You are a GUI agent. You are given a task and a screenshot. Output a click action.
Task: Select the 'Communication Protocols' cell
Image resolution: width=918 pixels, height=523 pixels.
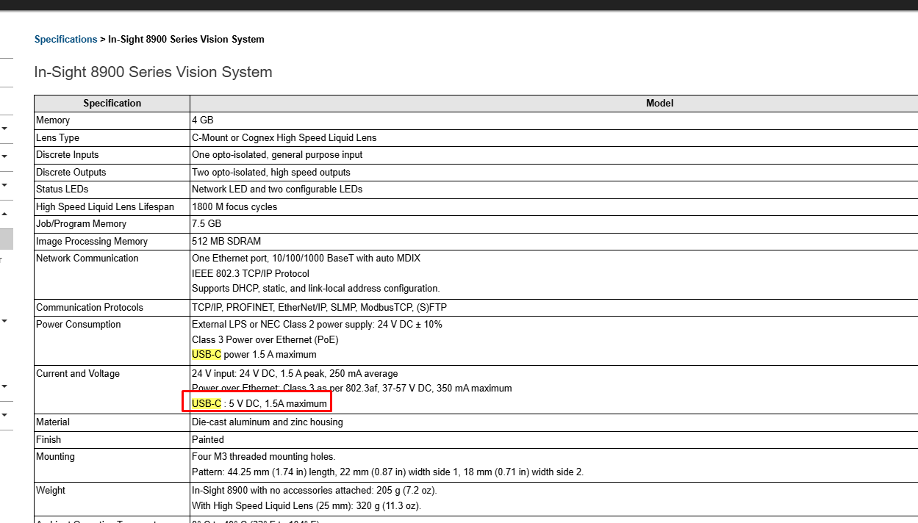112,307
